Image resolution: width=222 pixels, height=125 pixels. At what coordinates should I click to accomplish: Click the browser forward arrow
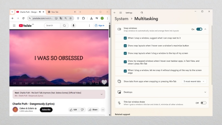[18, 18]
